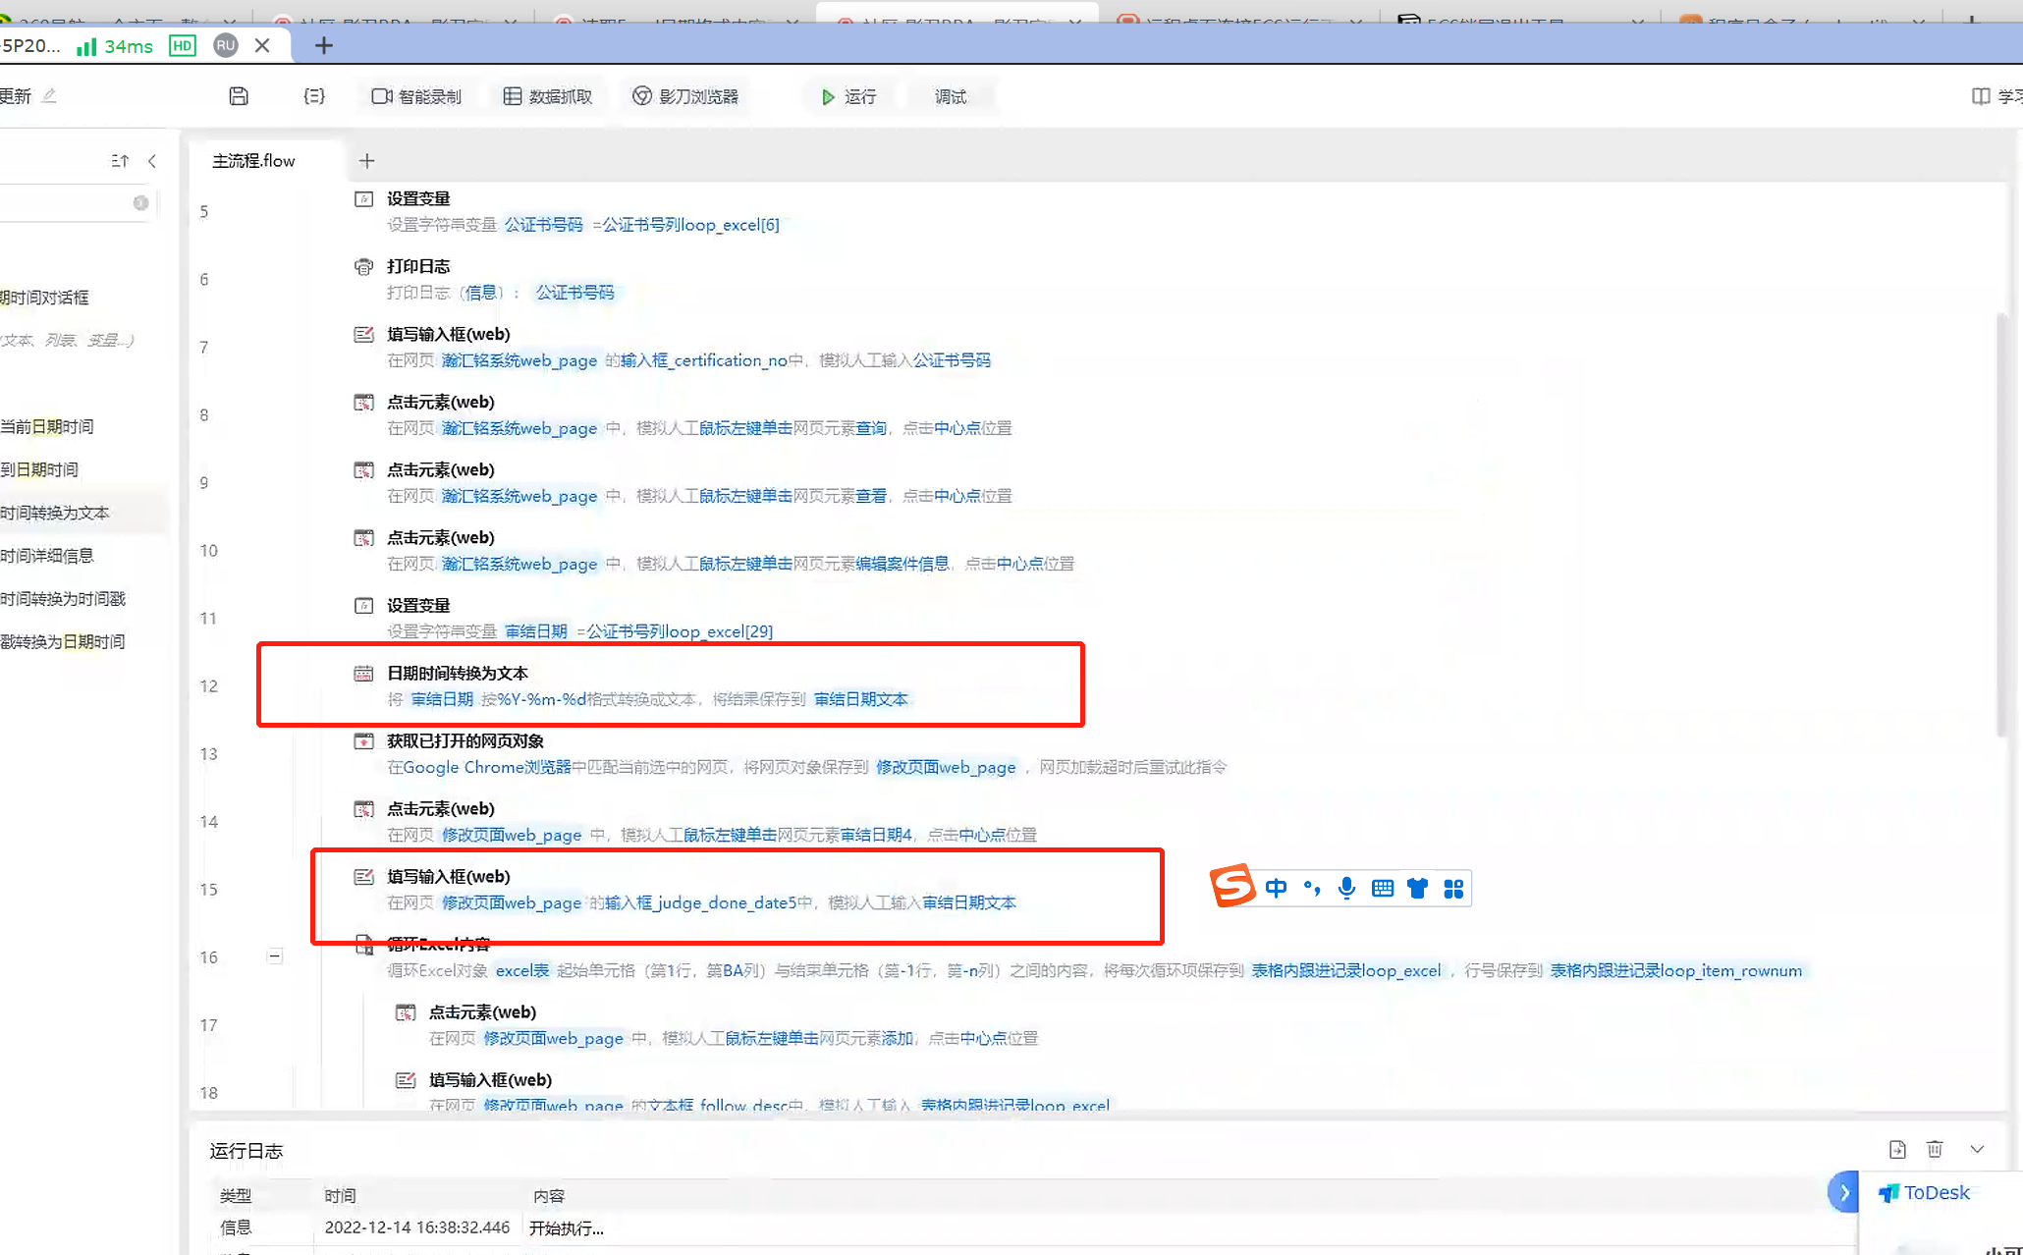Export the run log
The width and height of the screenshot is (2023, 1255).
tap(1897, 1149)
